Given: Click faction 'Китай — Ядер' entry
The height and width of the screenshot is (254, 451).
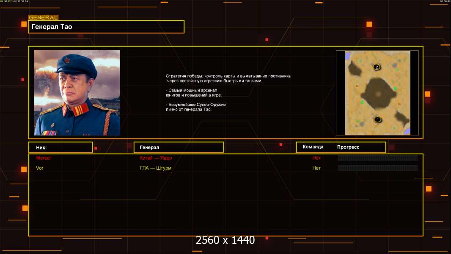Looking at the screenshot, I should pyautogui.click(x=156, y=158).
